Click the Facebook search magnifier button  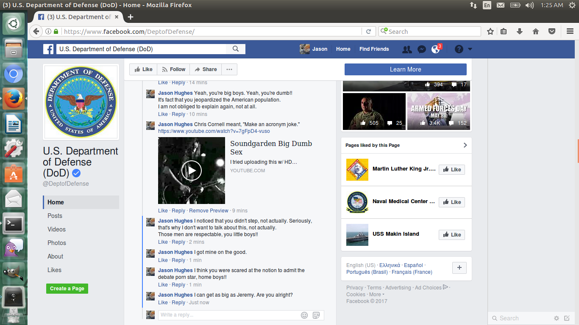click(x=236, y=49)
